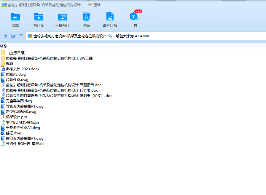Click the PowerPoint icon of 机架设计.ppt
Image resolution: width=266 pixels, height=195 pixels.
click(3, 117)
